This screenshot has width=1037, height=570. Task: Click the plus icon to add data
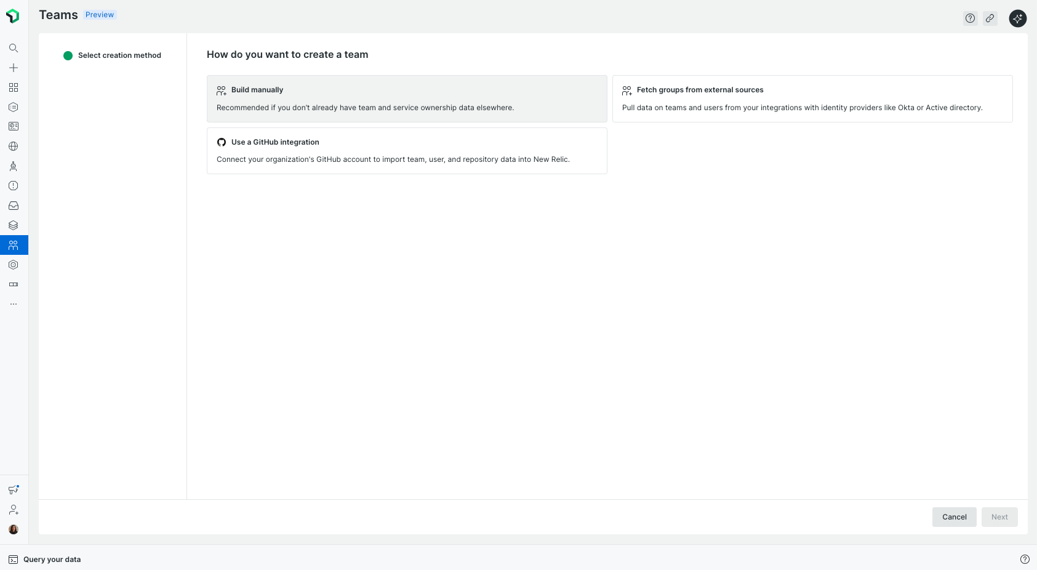(14, 68)
